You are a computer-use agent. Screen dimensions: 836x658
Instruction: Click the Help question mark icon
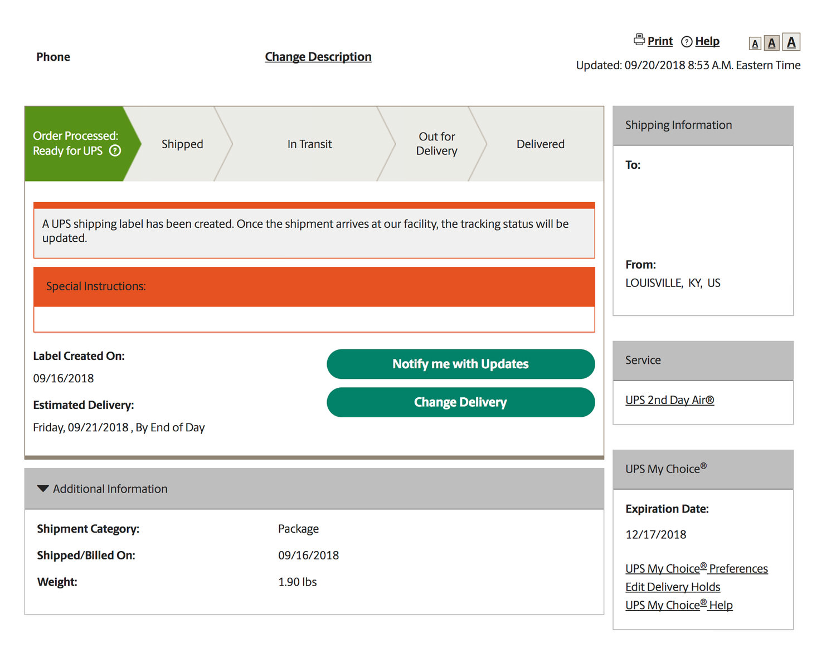[687, 42]
